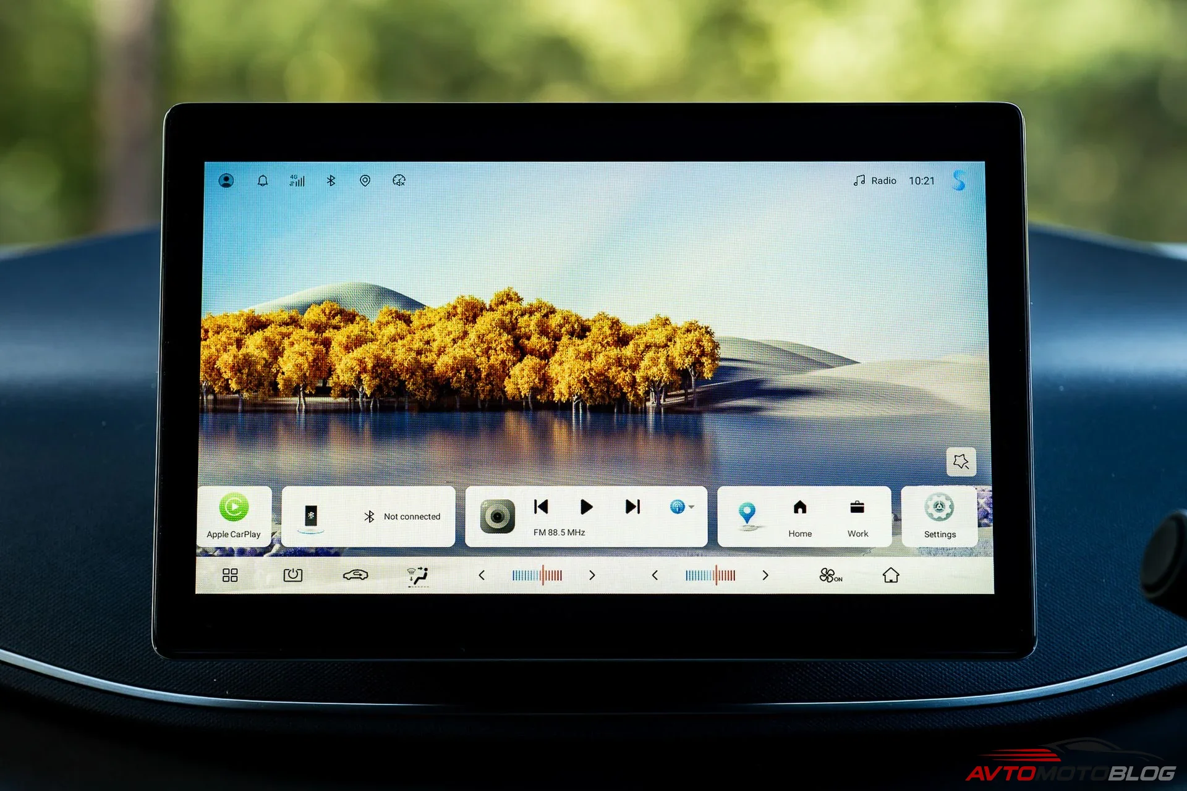Screen dimensions: 1187x791
Task: Open Bluetooth from the top status bar
Action: tap(331, 180)
